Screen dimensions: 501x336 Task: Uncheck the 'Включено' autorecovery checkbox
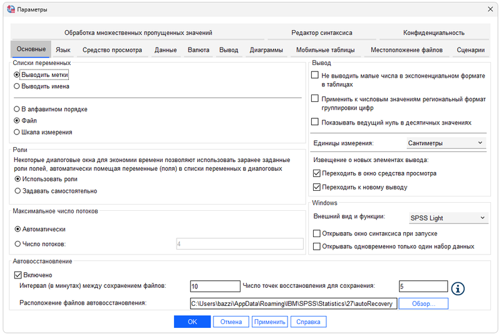point(17,275)
